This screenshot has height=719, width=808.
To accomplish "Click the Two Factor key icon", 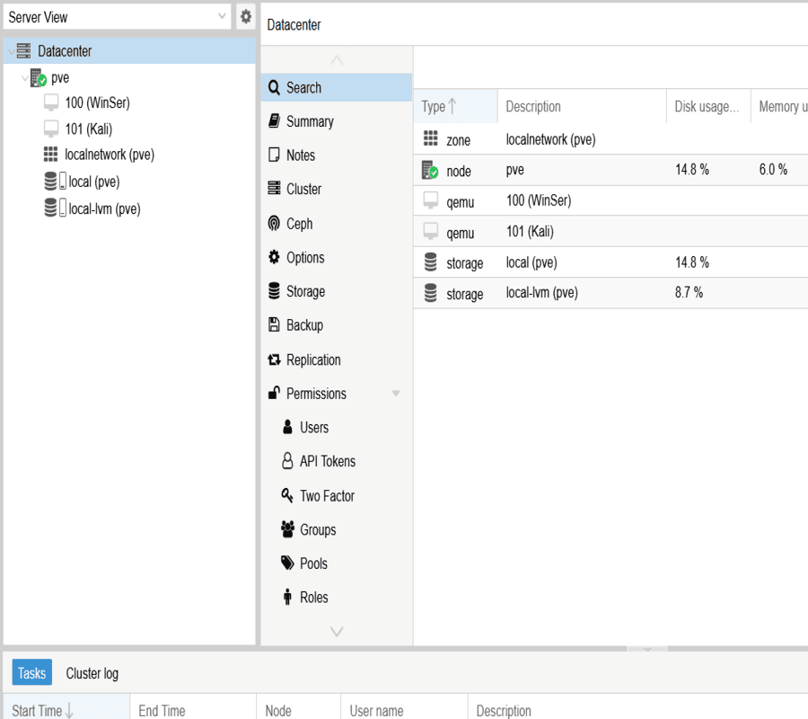I will pyautogui.click(x=287, y=495).
